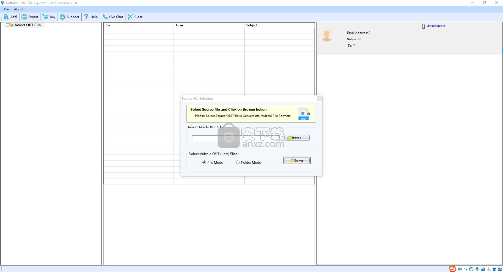
Task: Click the Export floppy disk icon
Action: click(x=24, y=17)
